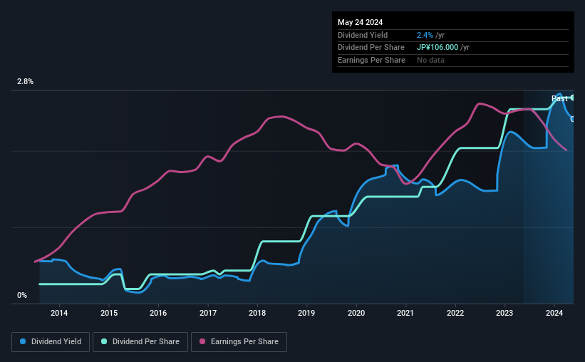Click the Past label on the chart
585x362 pixels.
(x=559, y=98)
